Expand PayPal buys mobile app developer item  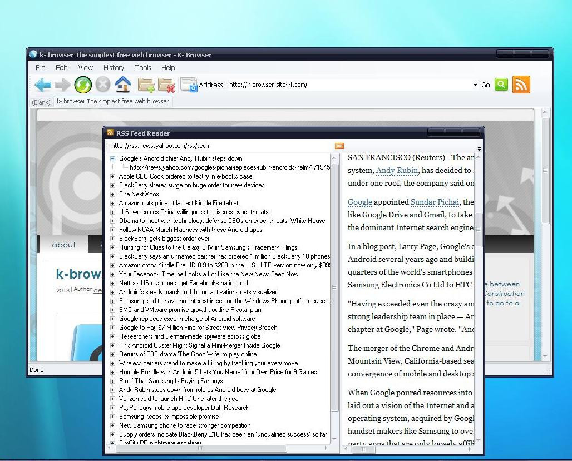(113, 408)
